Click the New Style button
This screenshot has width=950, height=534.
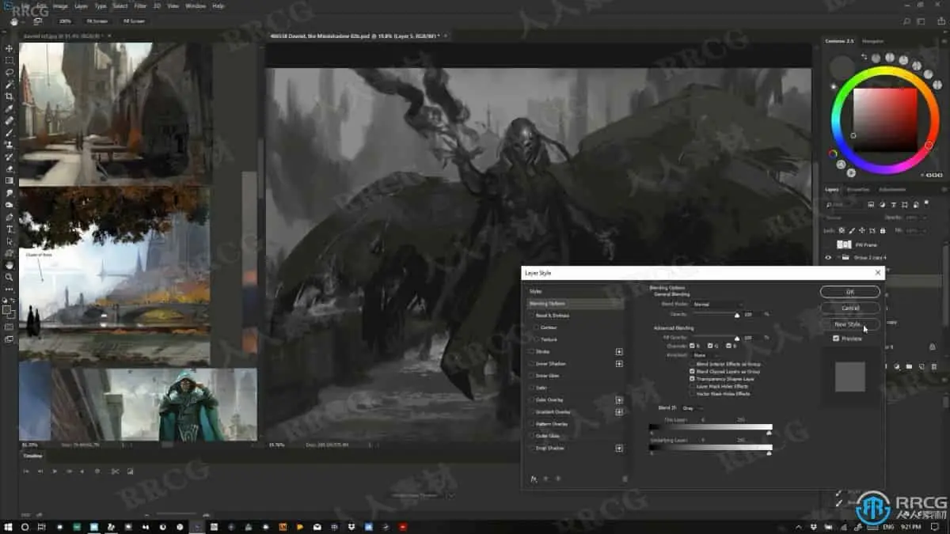[x=849, y=324]
